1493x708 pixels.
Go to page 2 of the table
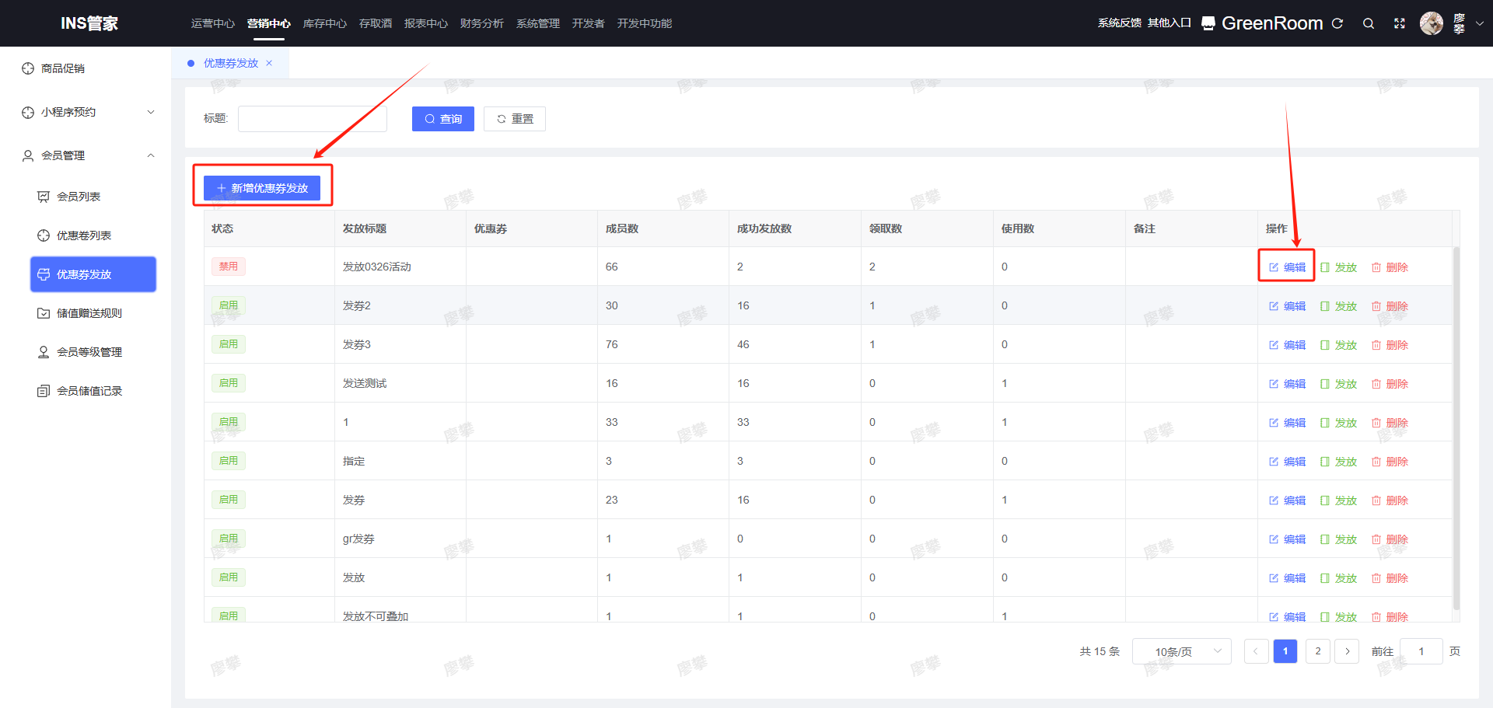coord(1317,651)
